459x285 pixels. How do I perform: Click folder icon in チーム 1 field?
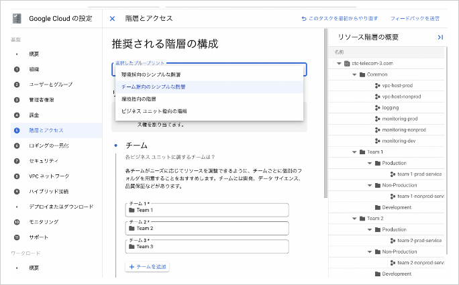[x=132, y=210]
